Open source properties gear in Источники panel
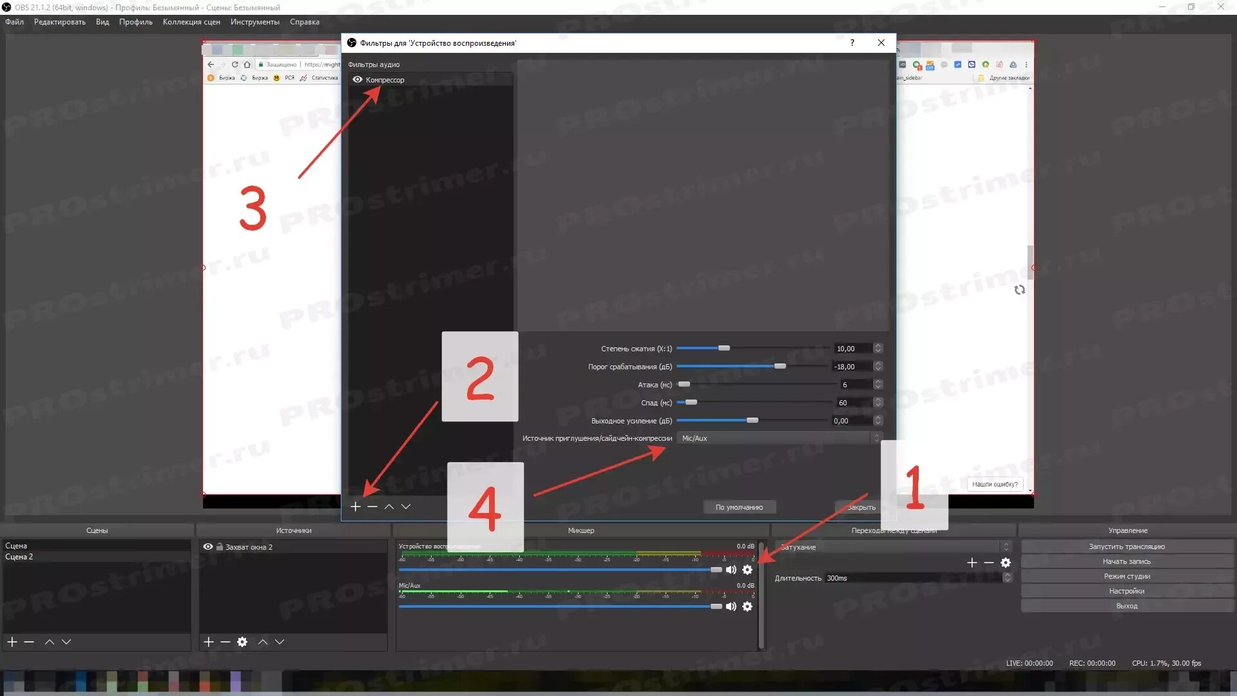Screen dimensions: 1237x696 (x=242, y=642)
